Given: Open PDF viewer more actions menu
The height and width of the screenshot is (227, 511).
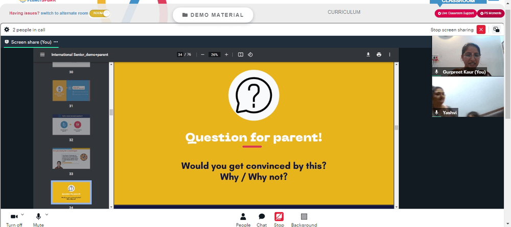Looking at the screenshot, I should pyautogui.click(x=389, y=55).
